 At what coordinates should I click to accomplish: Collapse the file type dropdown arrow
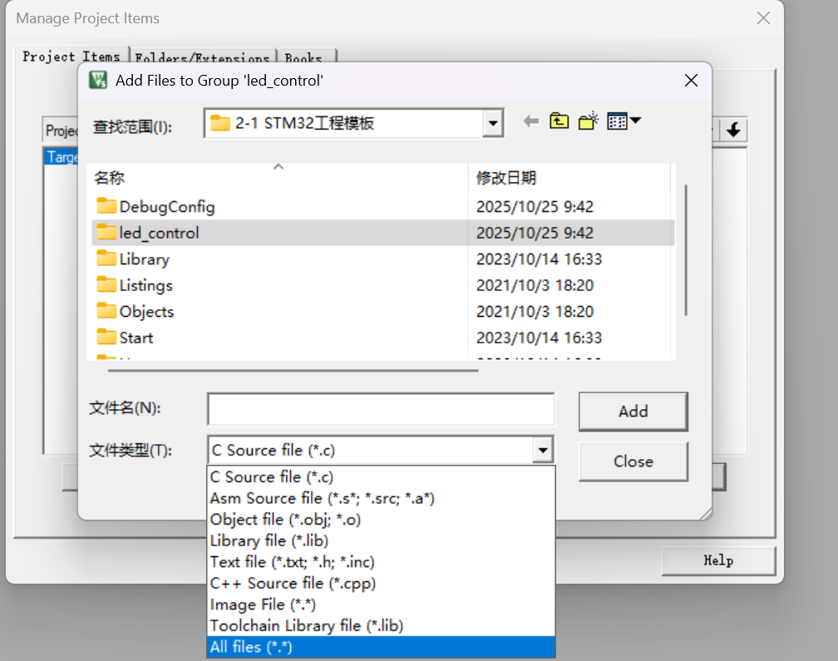[x=542, y=450]
